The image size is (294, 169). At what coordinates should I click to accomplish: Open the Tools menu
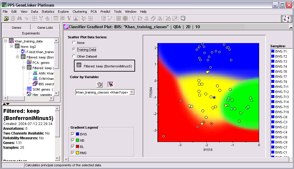[117, 12]
